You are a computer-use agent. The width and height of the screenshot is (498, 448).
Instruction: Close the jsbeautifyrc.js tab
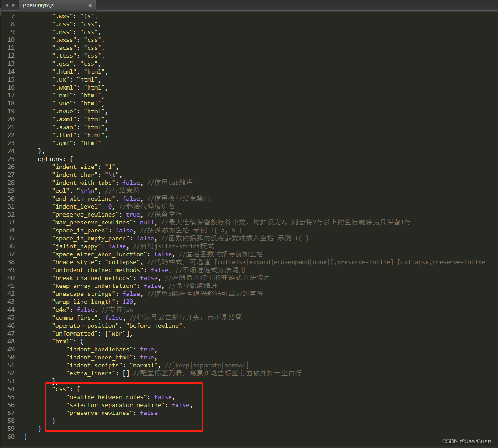(90, 5)
